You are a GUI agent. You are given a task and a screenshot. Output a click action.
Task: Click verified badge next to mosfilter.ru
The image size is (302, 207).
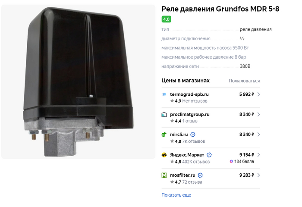point(200,175)
